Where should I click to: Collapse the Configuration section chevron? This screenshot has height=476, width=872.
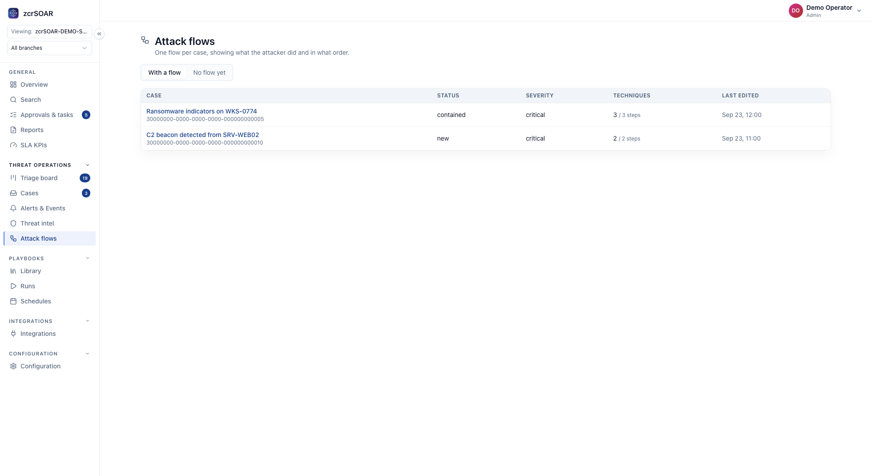(x=88, y=354)
